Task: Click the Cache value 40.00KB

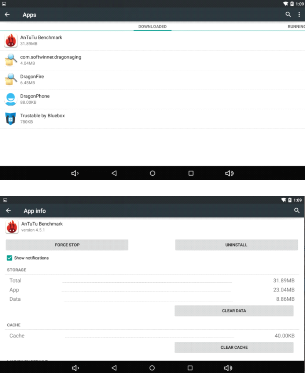Action: [284, 336]
